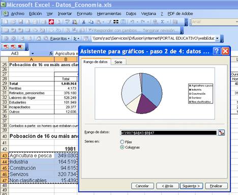
Task: Click the Cancelar button
Action: pyautogui.click(x=142, y=186)
